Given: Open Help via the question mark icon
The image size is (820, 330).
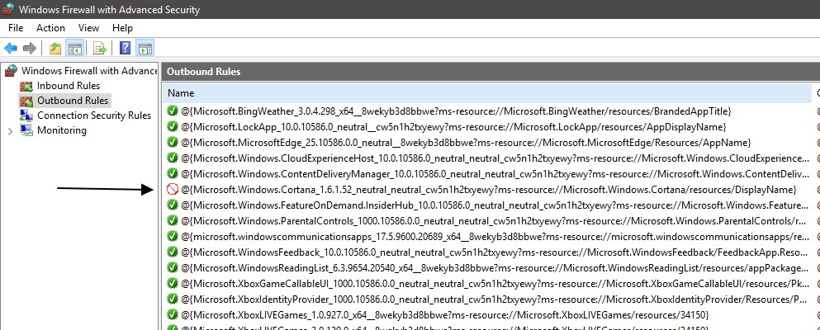Looking at the screenshot, I should [x=126, y=49].
